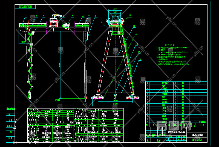Click the green technical requirements heading
Screen dimensions: 219x147
(x=169, y=45)
